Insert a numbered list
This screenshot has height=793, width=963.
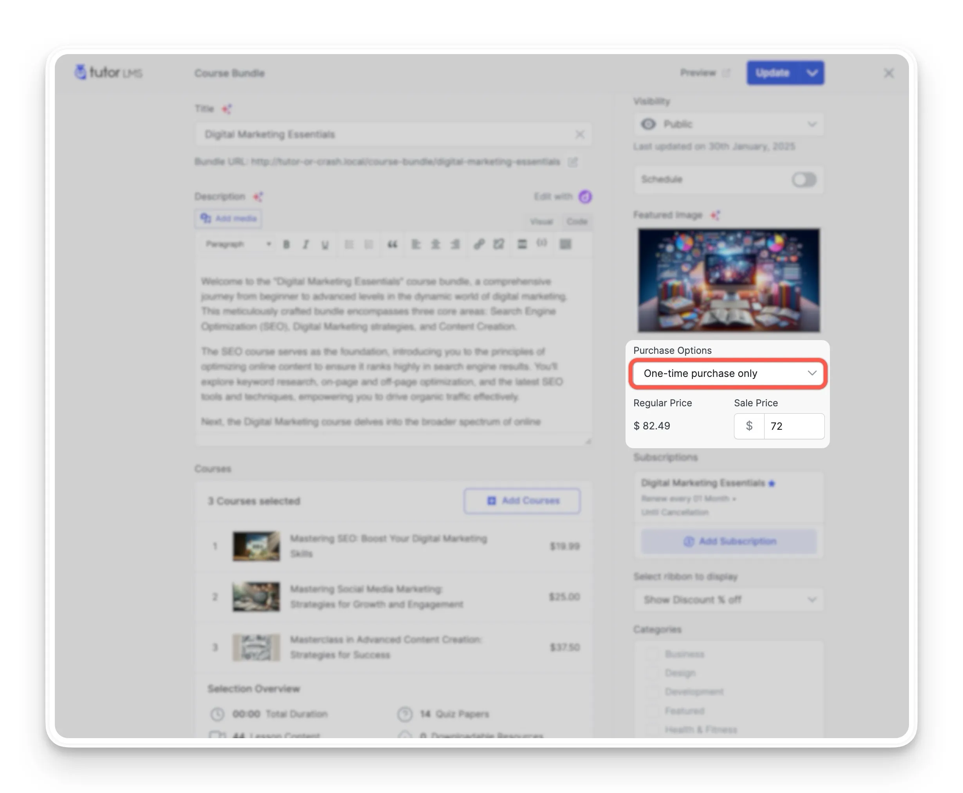point(369,244)
